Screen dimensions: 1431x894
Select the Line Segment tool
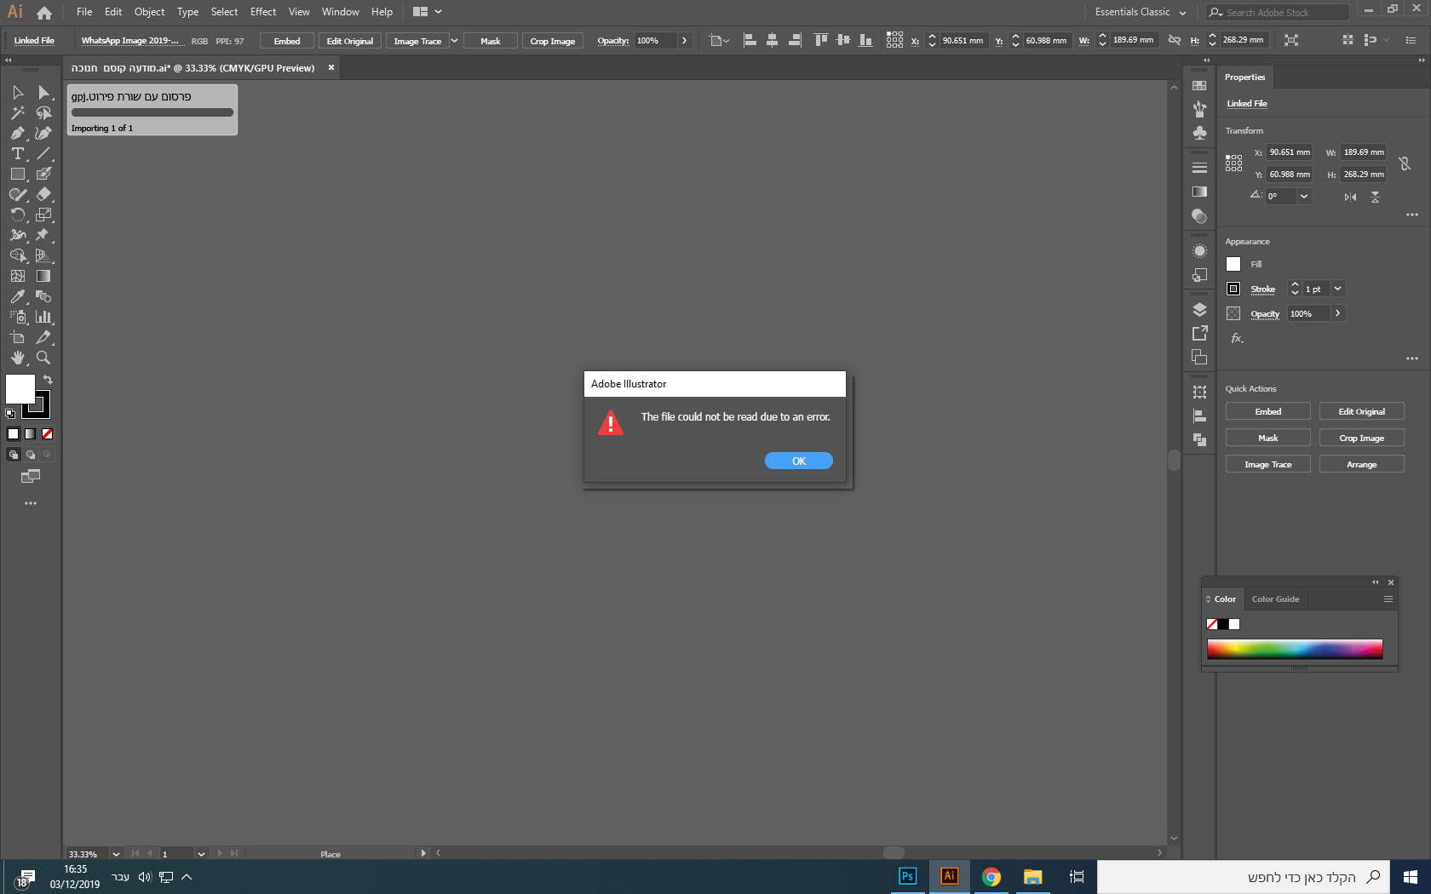tap(43, 153)
